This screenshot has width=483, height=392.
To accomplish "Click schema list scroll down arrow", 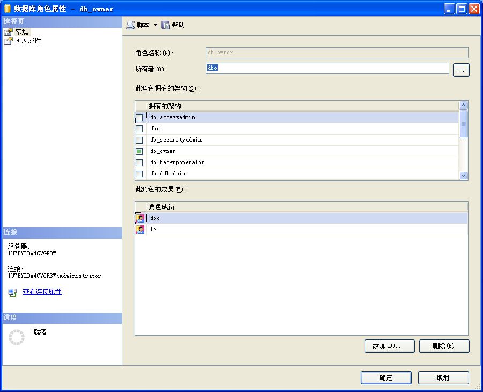I will point(463,176).
